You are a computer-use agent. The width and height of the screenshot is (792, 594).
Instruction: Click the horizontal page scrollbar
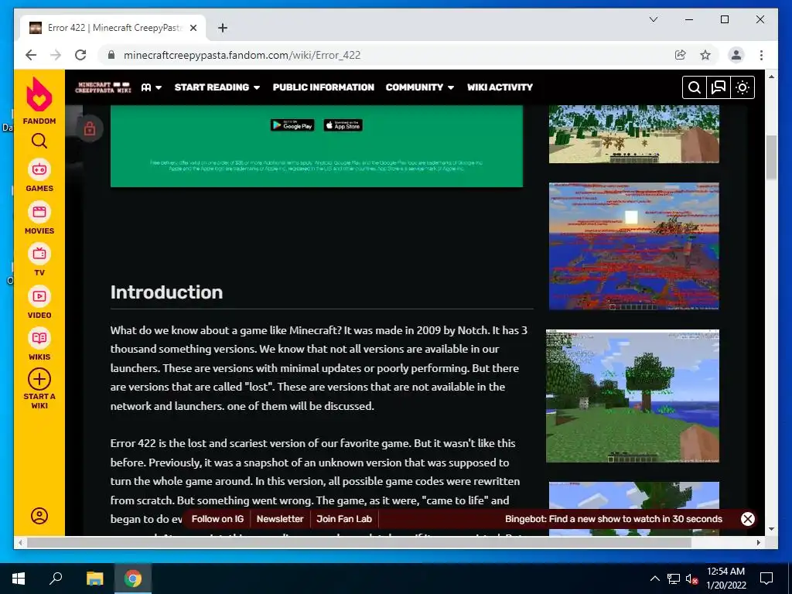[x=359, y=542]
